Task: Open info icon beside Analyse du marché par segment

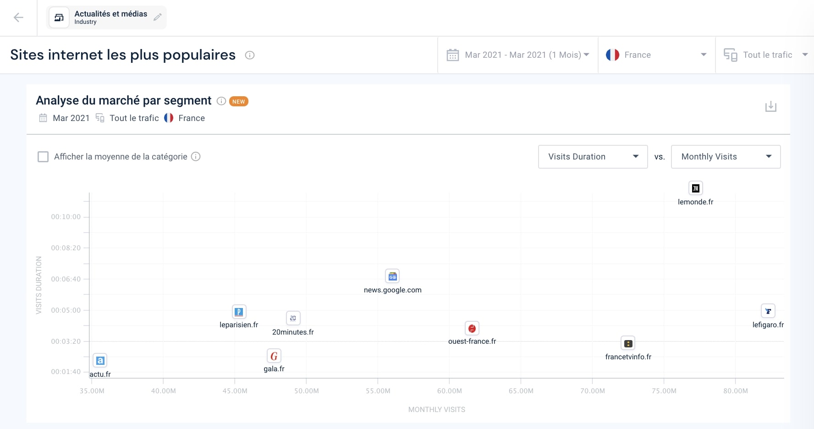Action: click(221, 101)
